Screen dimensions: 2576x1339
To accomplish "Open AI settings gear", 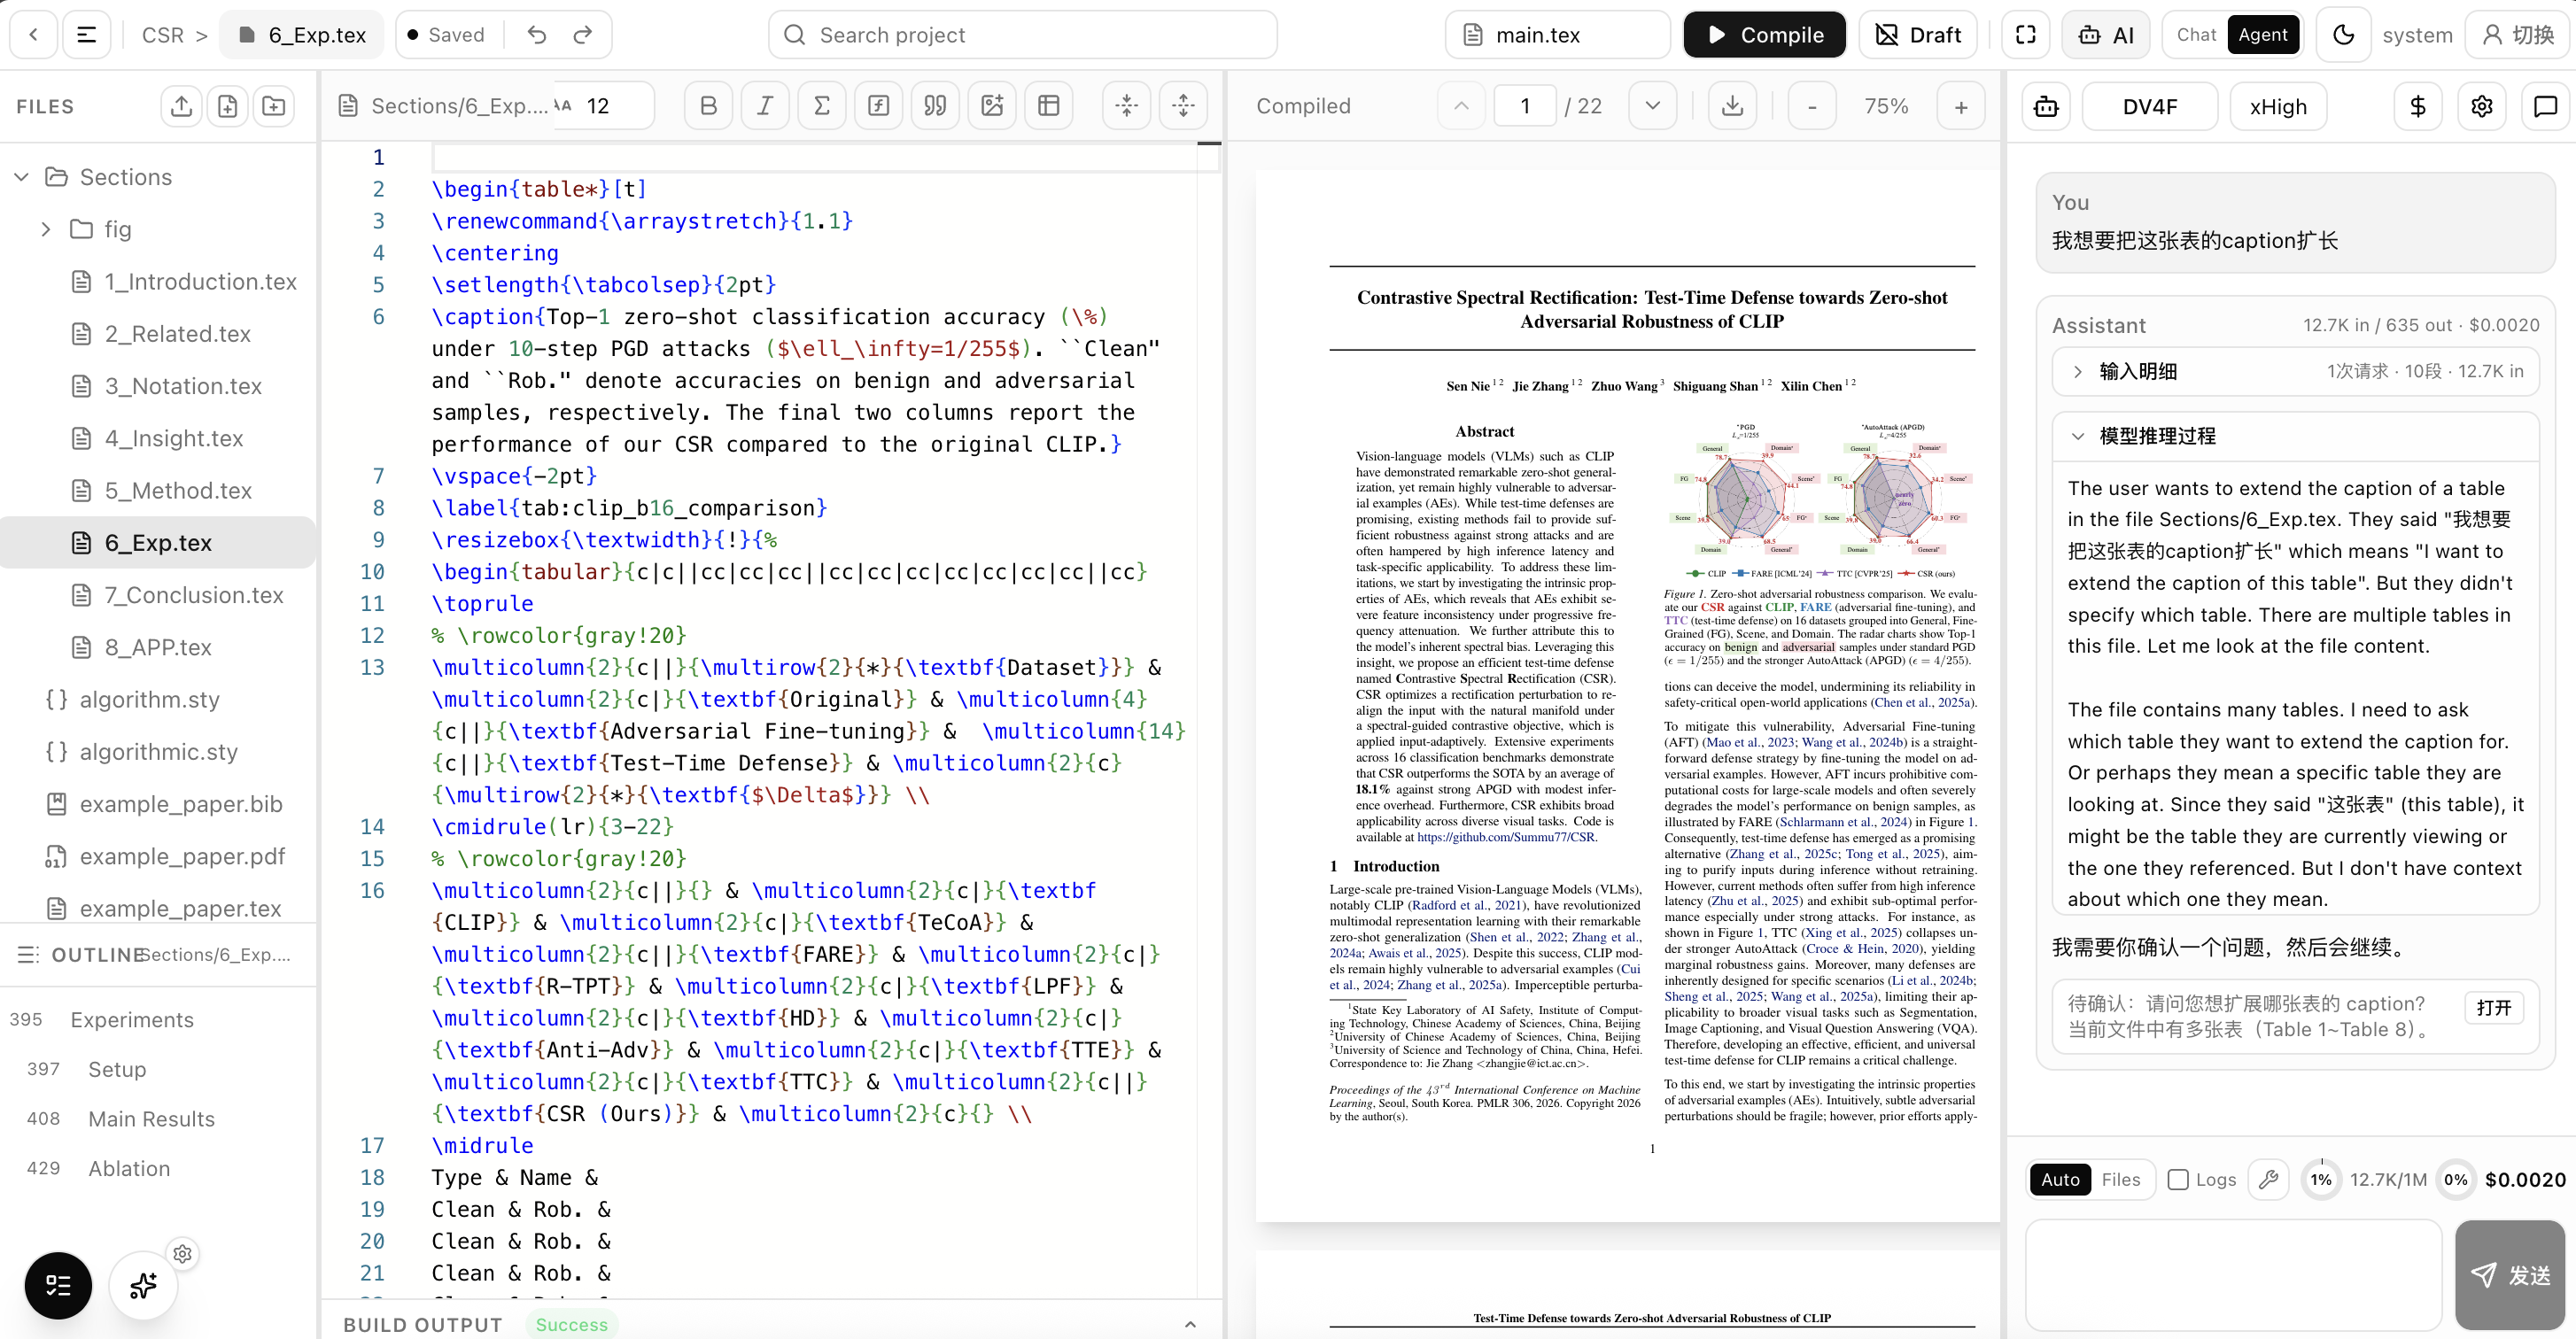I will 2482,106.
